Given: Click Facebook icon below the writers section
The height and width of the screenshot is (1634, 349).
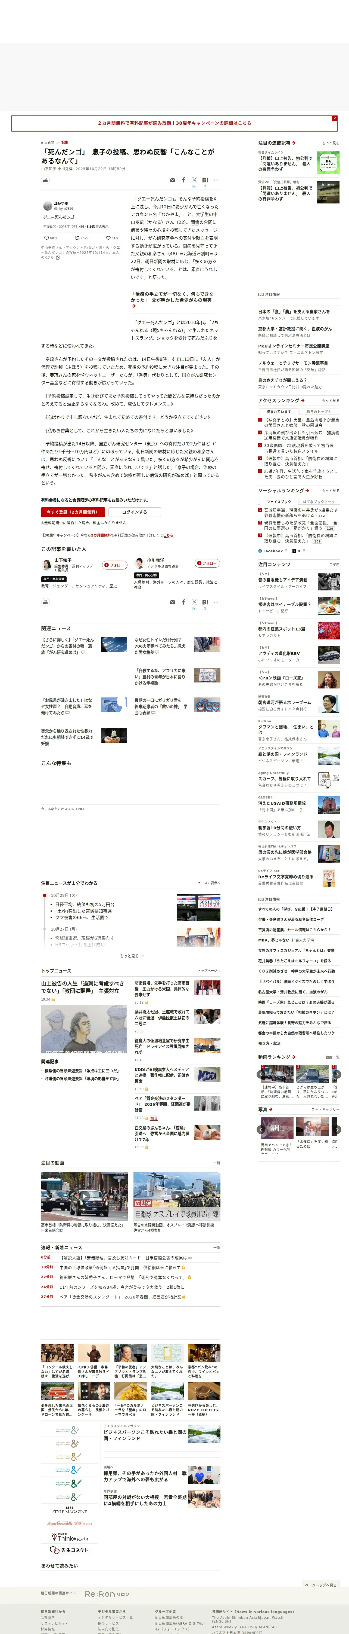Looking at the screenshot, I should pos(184,602).
